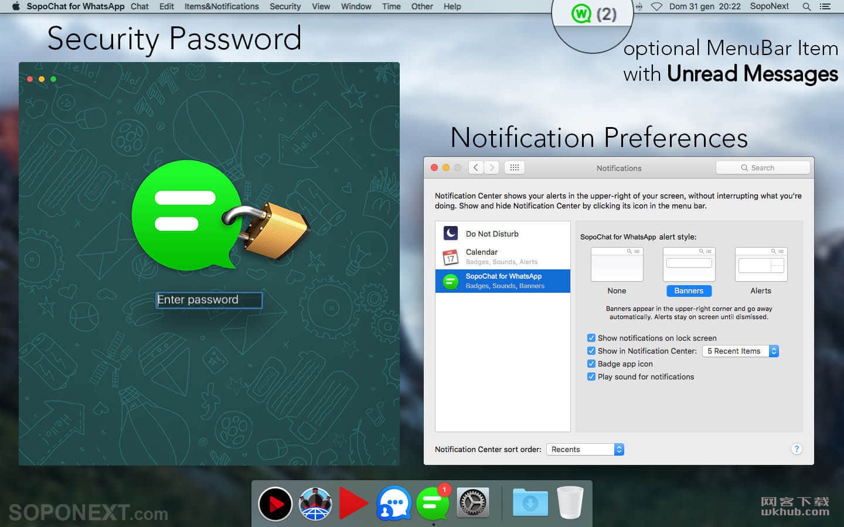Select SopoChat for WhatsApp in the list
844x527 pixels.
coord(503,281)
